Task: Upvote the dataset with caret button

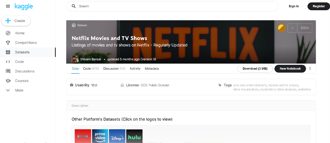Action: (292, 28)
